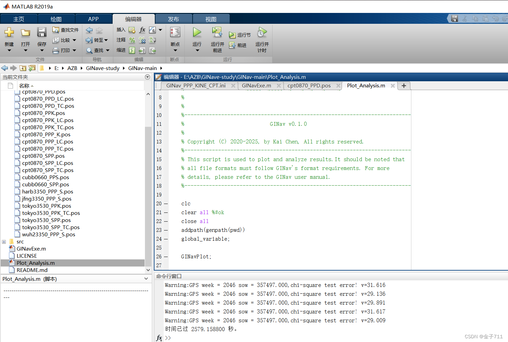508x342 pixels.
Task: Select tokyo3530_SPP.pos in file list
Action: pyautogui.click(x=46, y=220)
